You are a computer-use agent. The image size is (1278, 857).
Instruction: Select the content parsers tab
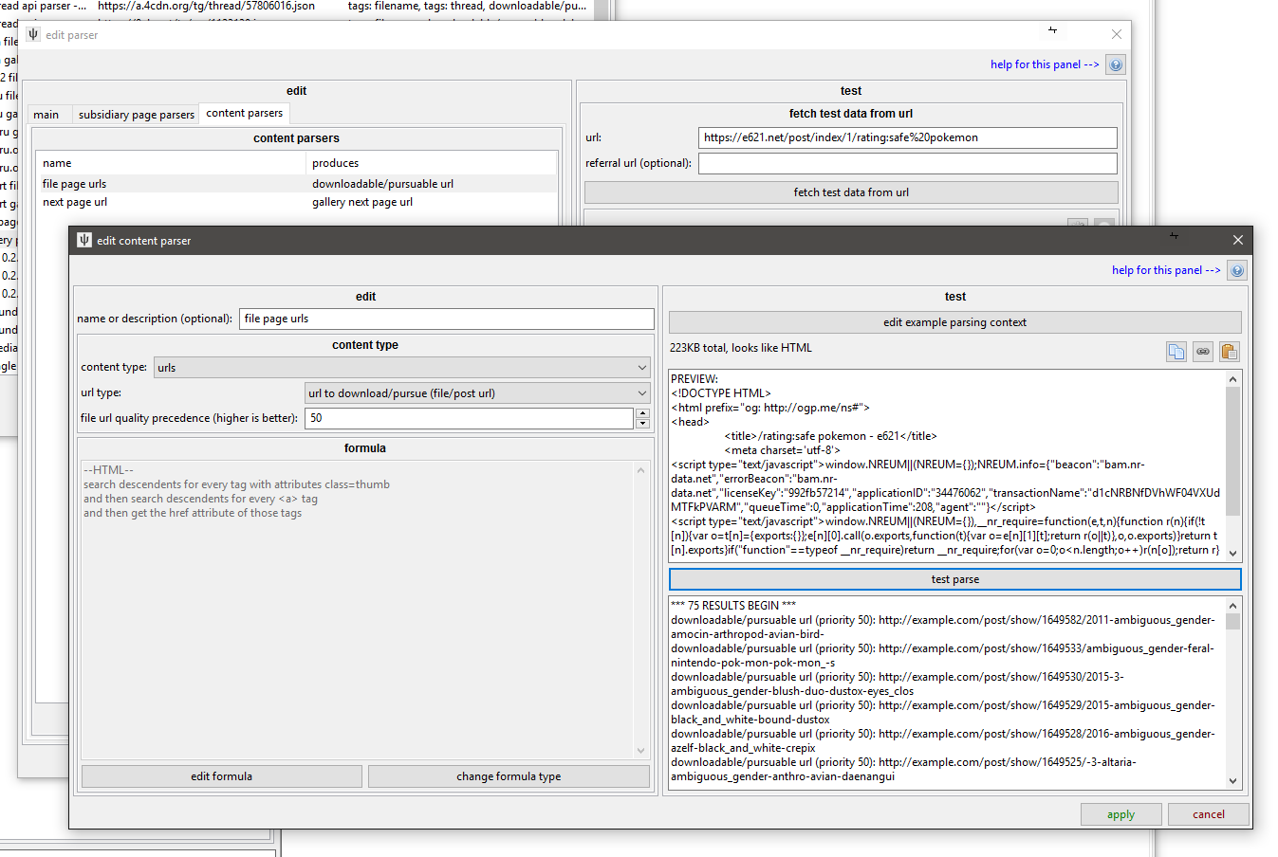[244, 113]
